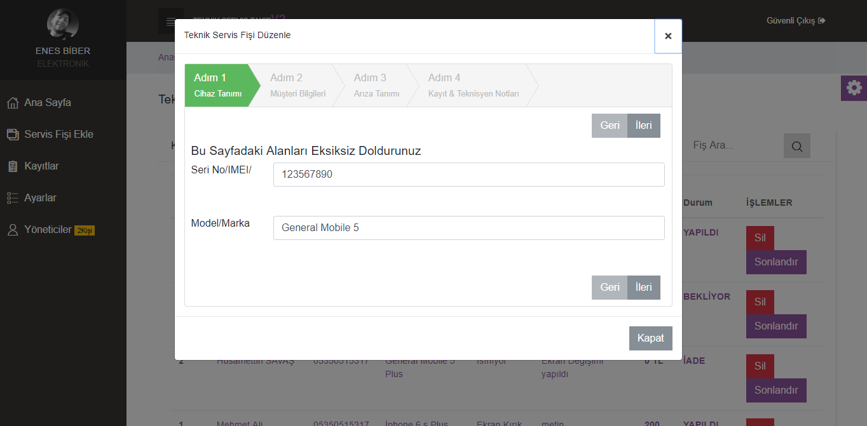Click Sil in the İADE row
867x426 pixels.
[760, 366]
